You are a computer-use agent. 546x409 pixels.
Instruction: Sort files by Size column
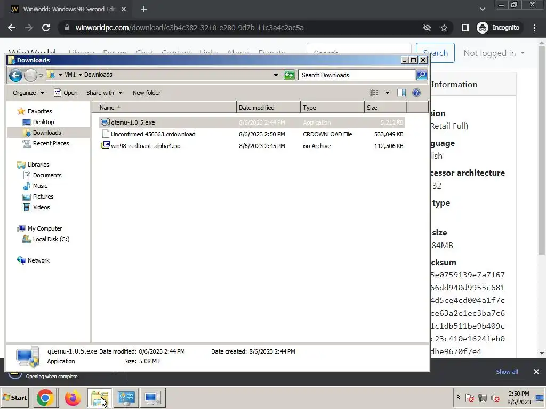coord(386,108)
